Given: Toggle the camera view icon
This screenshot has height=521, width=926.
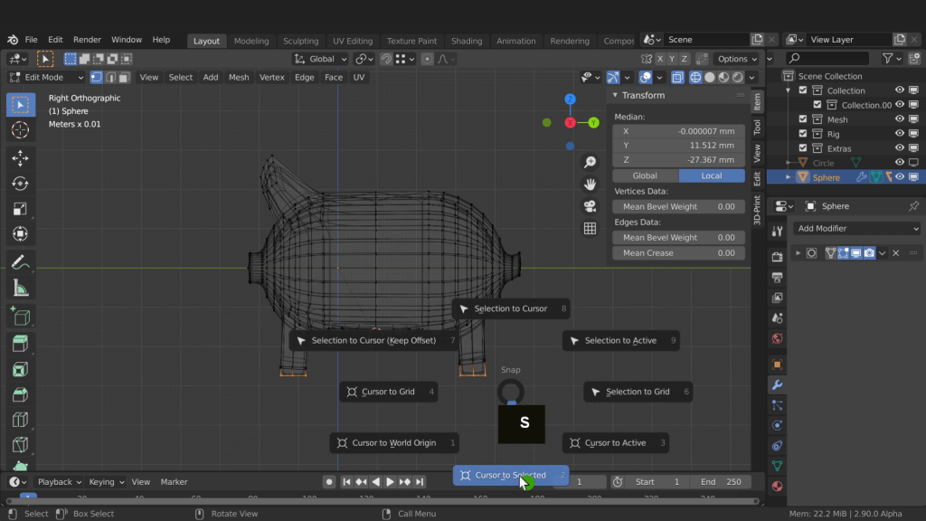Looking at the screenshot, I should pyautogui.click(x=590, y=206).
